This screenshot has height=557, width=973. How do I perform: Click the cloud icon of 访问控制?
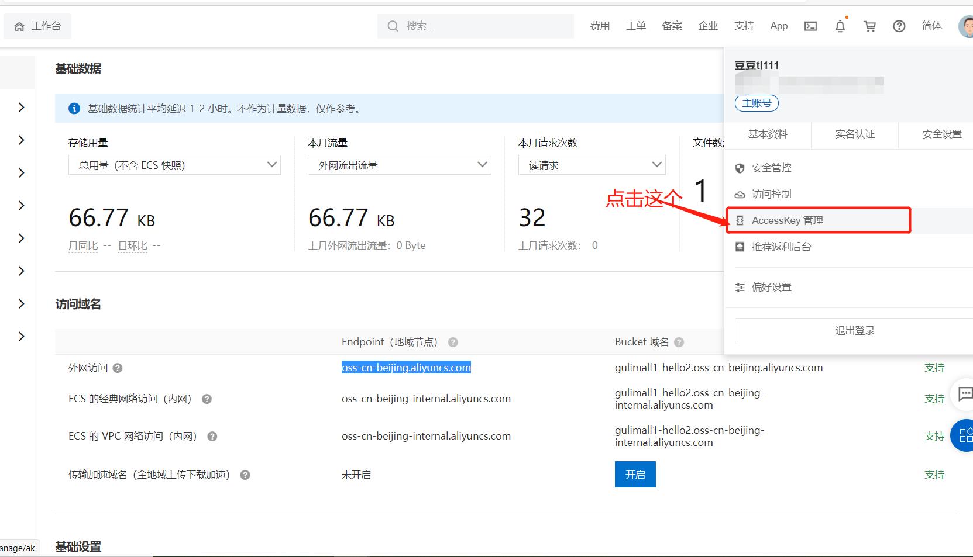[740, 194]
